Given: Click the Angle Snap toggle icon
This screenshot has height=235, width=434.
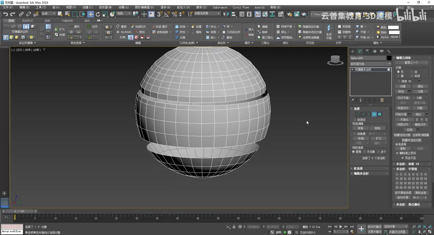Looking at the screenshot, I should tap(167, 14).
